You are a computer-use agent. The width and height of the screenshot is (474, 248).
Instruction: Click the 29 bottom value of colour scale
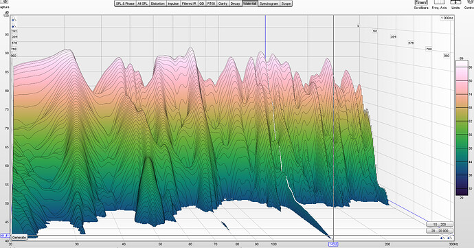tap(462, 198)
